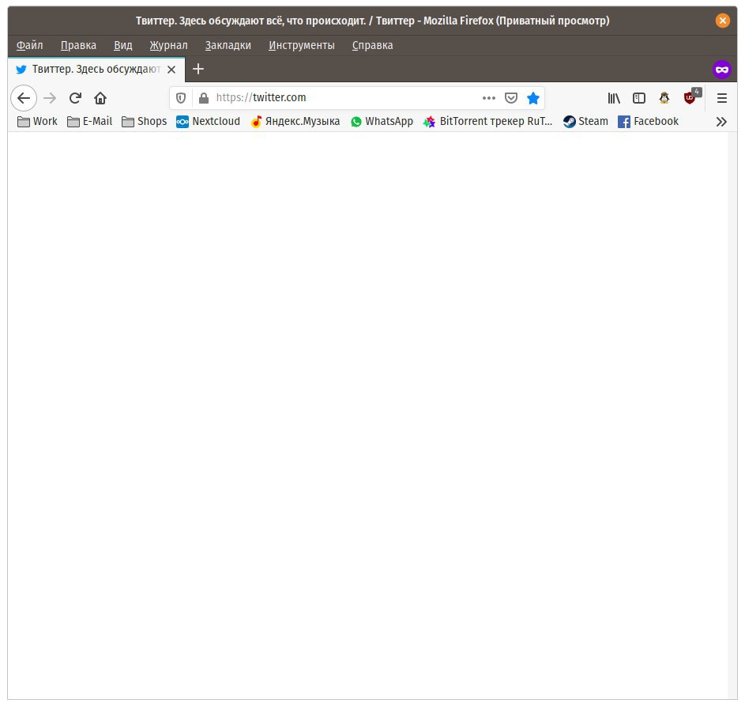The width and height of the screenshot is (745, 707).
Task: Open the Вид menu
Action: pos(123,45)
